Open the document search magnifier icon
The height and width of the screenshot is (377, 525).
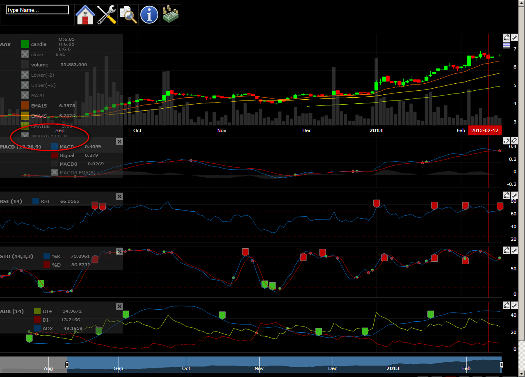tap(128, 15)
